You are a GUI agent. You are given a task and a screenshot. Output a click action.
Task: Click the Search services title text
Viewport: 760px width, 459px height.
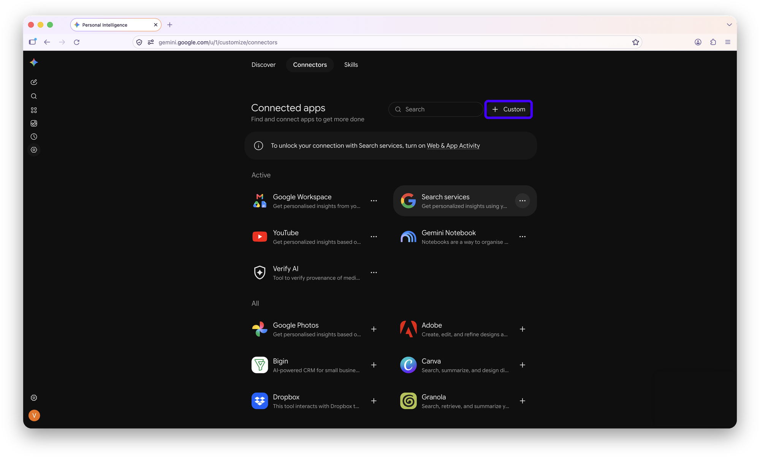tap(445, 197)
